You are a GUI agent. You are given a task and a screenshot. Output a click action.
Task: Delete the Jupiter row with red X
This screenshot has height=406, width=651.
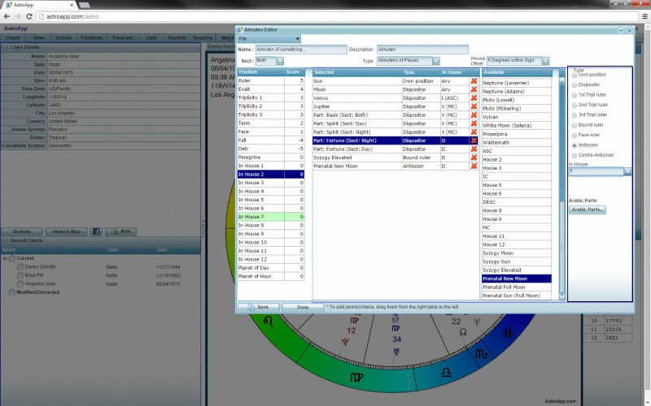click(x=474, y=106)
